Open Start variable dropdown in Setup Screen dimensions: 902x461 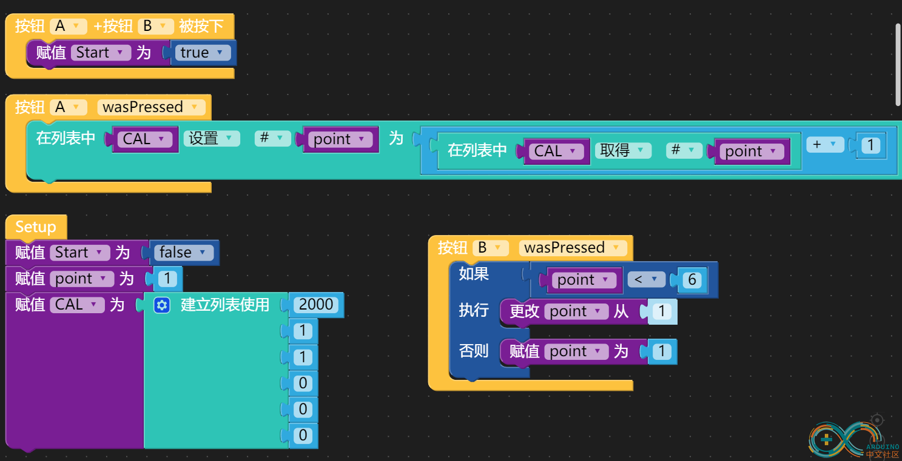(x=80, y=253)
